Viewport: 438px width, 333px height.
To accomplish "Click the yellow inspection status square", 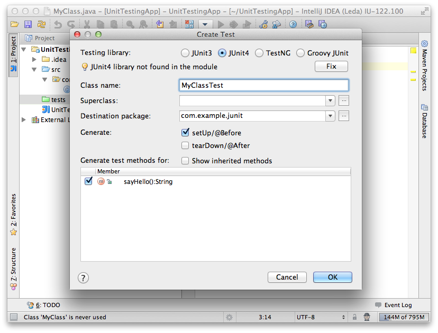I will [x=414, y=51].
